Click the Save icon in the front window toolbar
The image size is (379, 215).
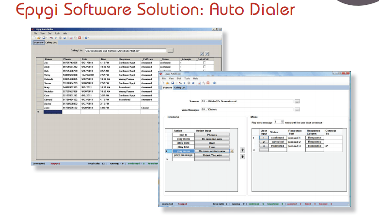(x=174, y=83)
